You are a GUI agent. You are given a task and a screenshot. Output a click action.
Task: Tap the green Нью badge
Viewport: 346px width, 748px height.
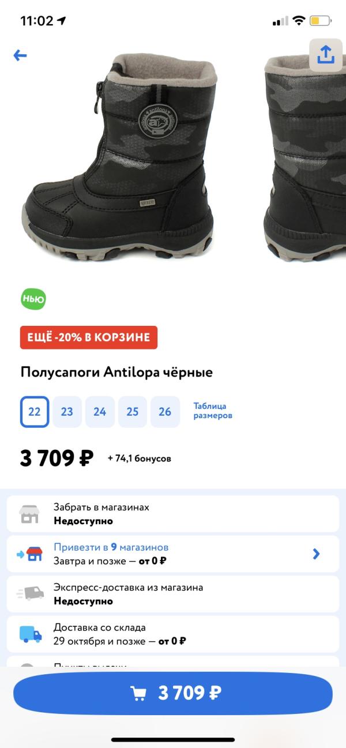pos(34,299)
